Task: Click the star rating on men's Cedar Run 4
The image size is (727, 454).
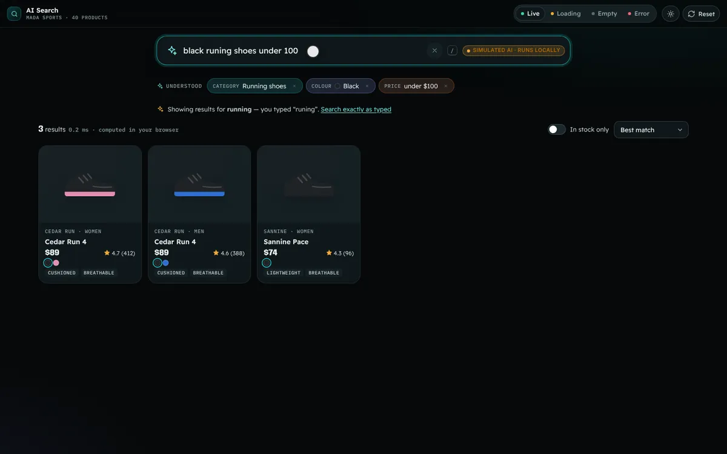Action: coord(228,253)
